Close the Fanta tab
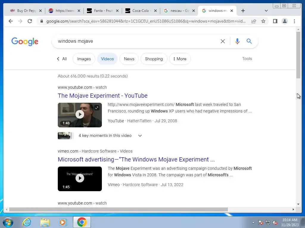This screenshot has width=305, height=228. (x=117, y=11)
